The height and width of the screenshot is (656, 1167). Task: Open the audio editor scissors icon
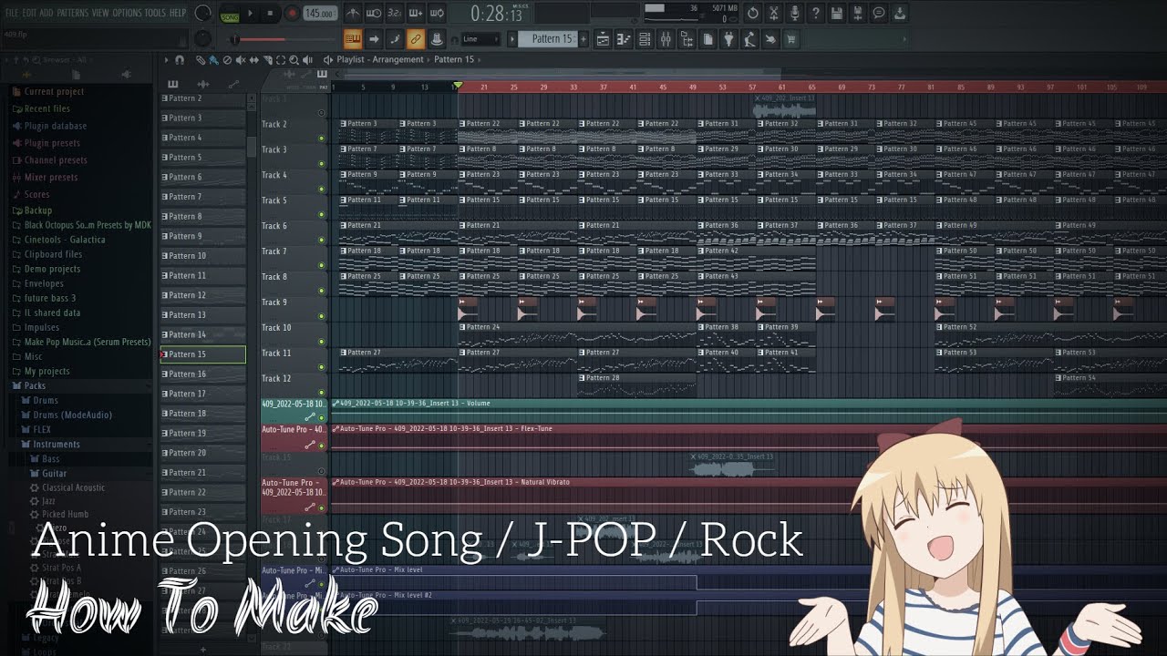[x=774, y=14]
